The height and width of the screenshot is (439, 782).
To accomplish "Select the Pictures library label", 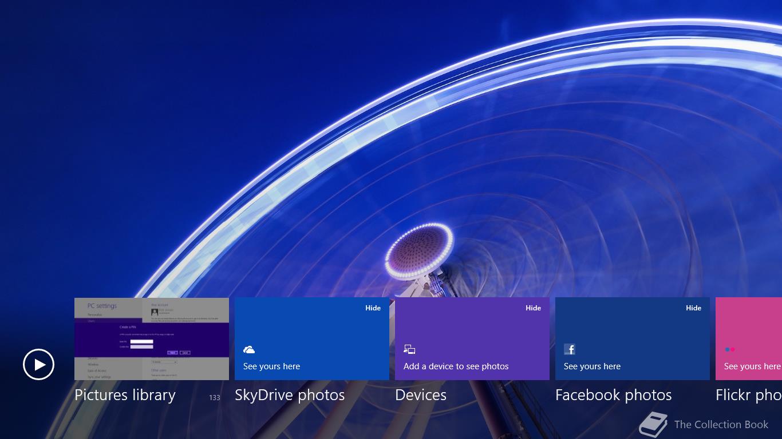I will pos(125,395).
